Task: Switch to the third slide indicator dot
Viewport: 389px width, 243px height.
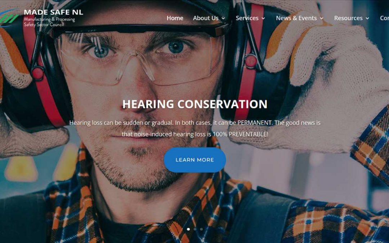Action: coord(201,229)
